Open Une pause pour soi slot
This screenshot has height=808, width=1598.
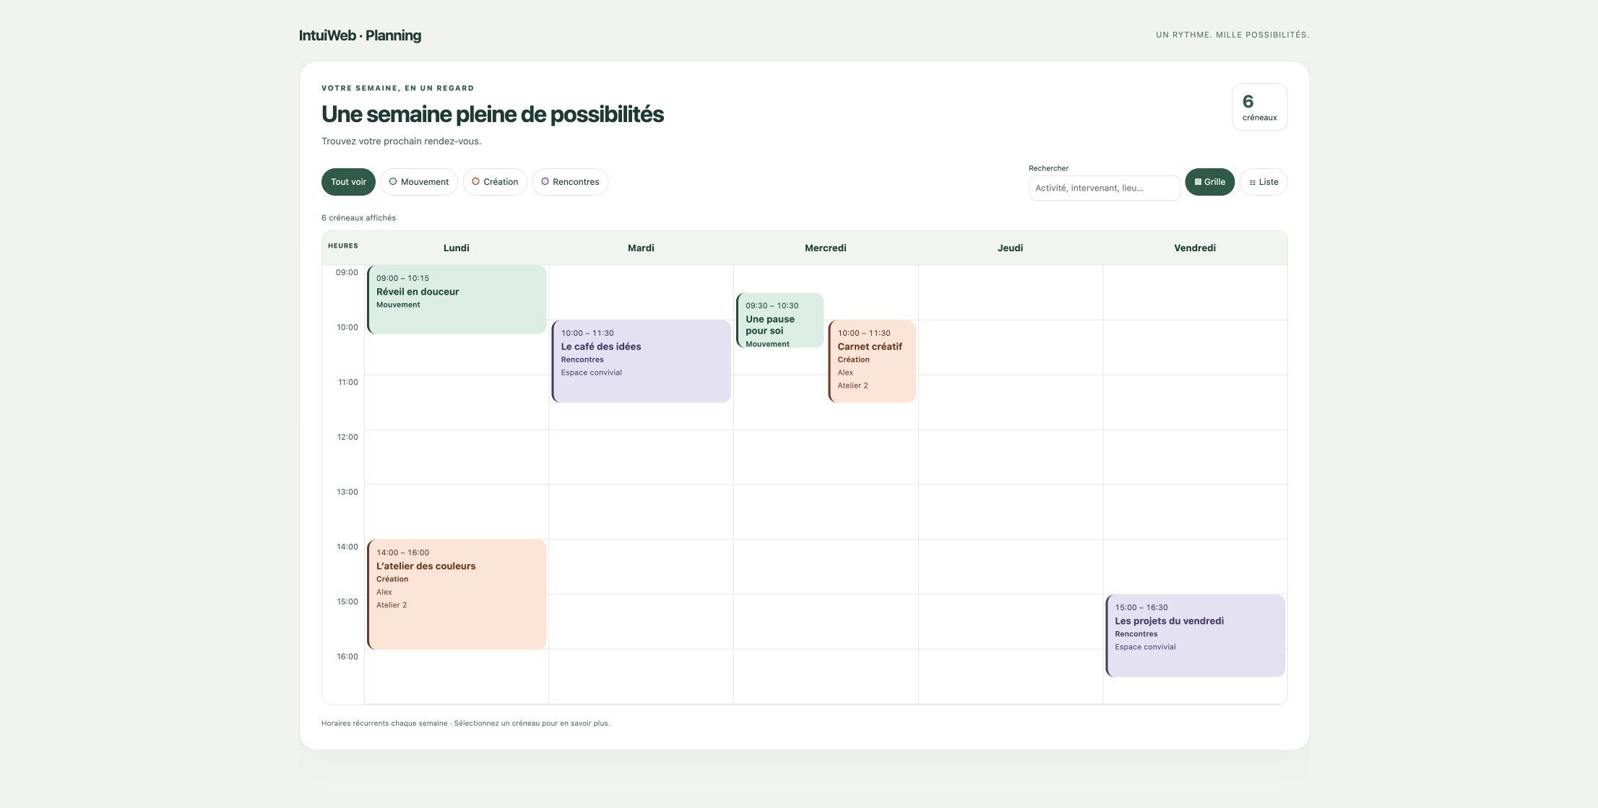tap(780, 320)
